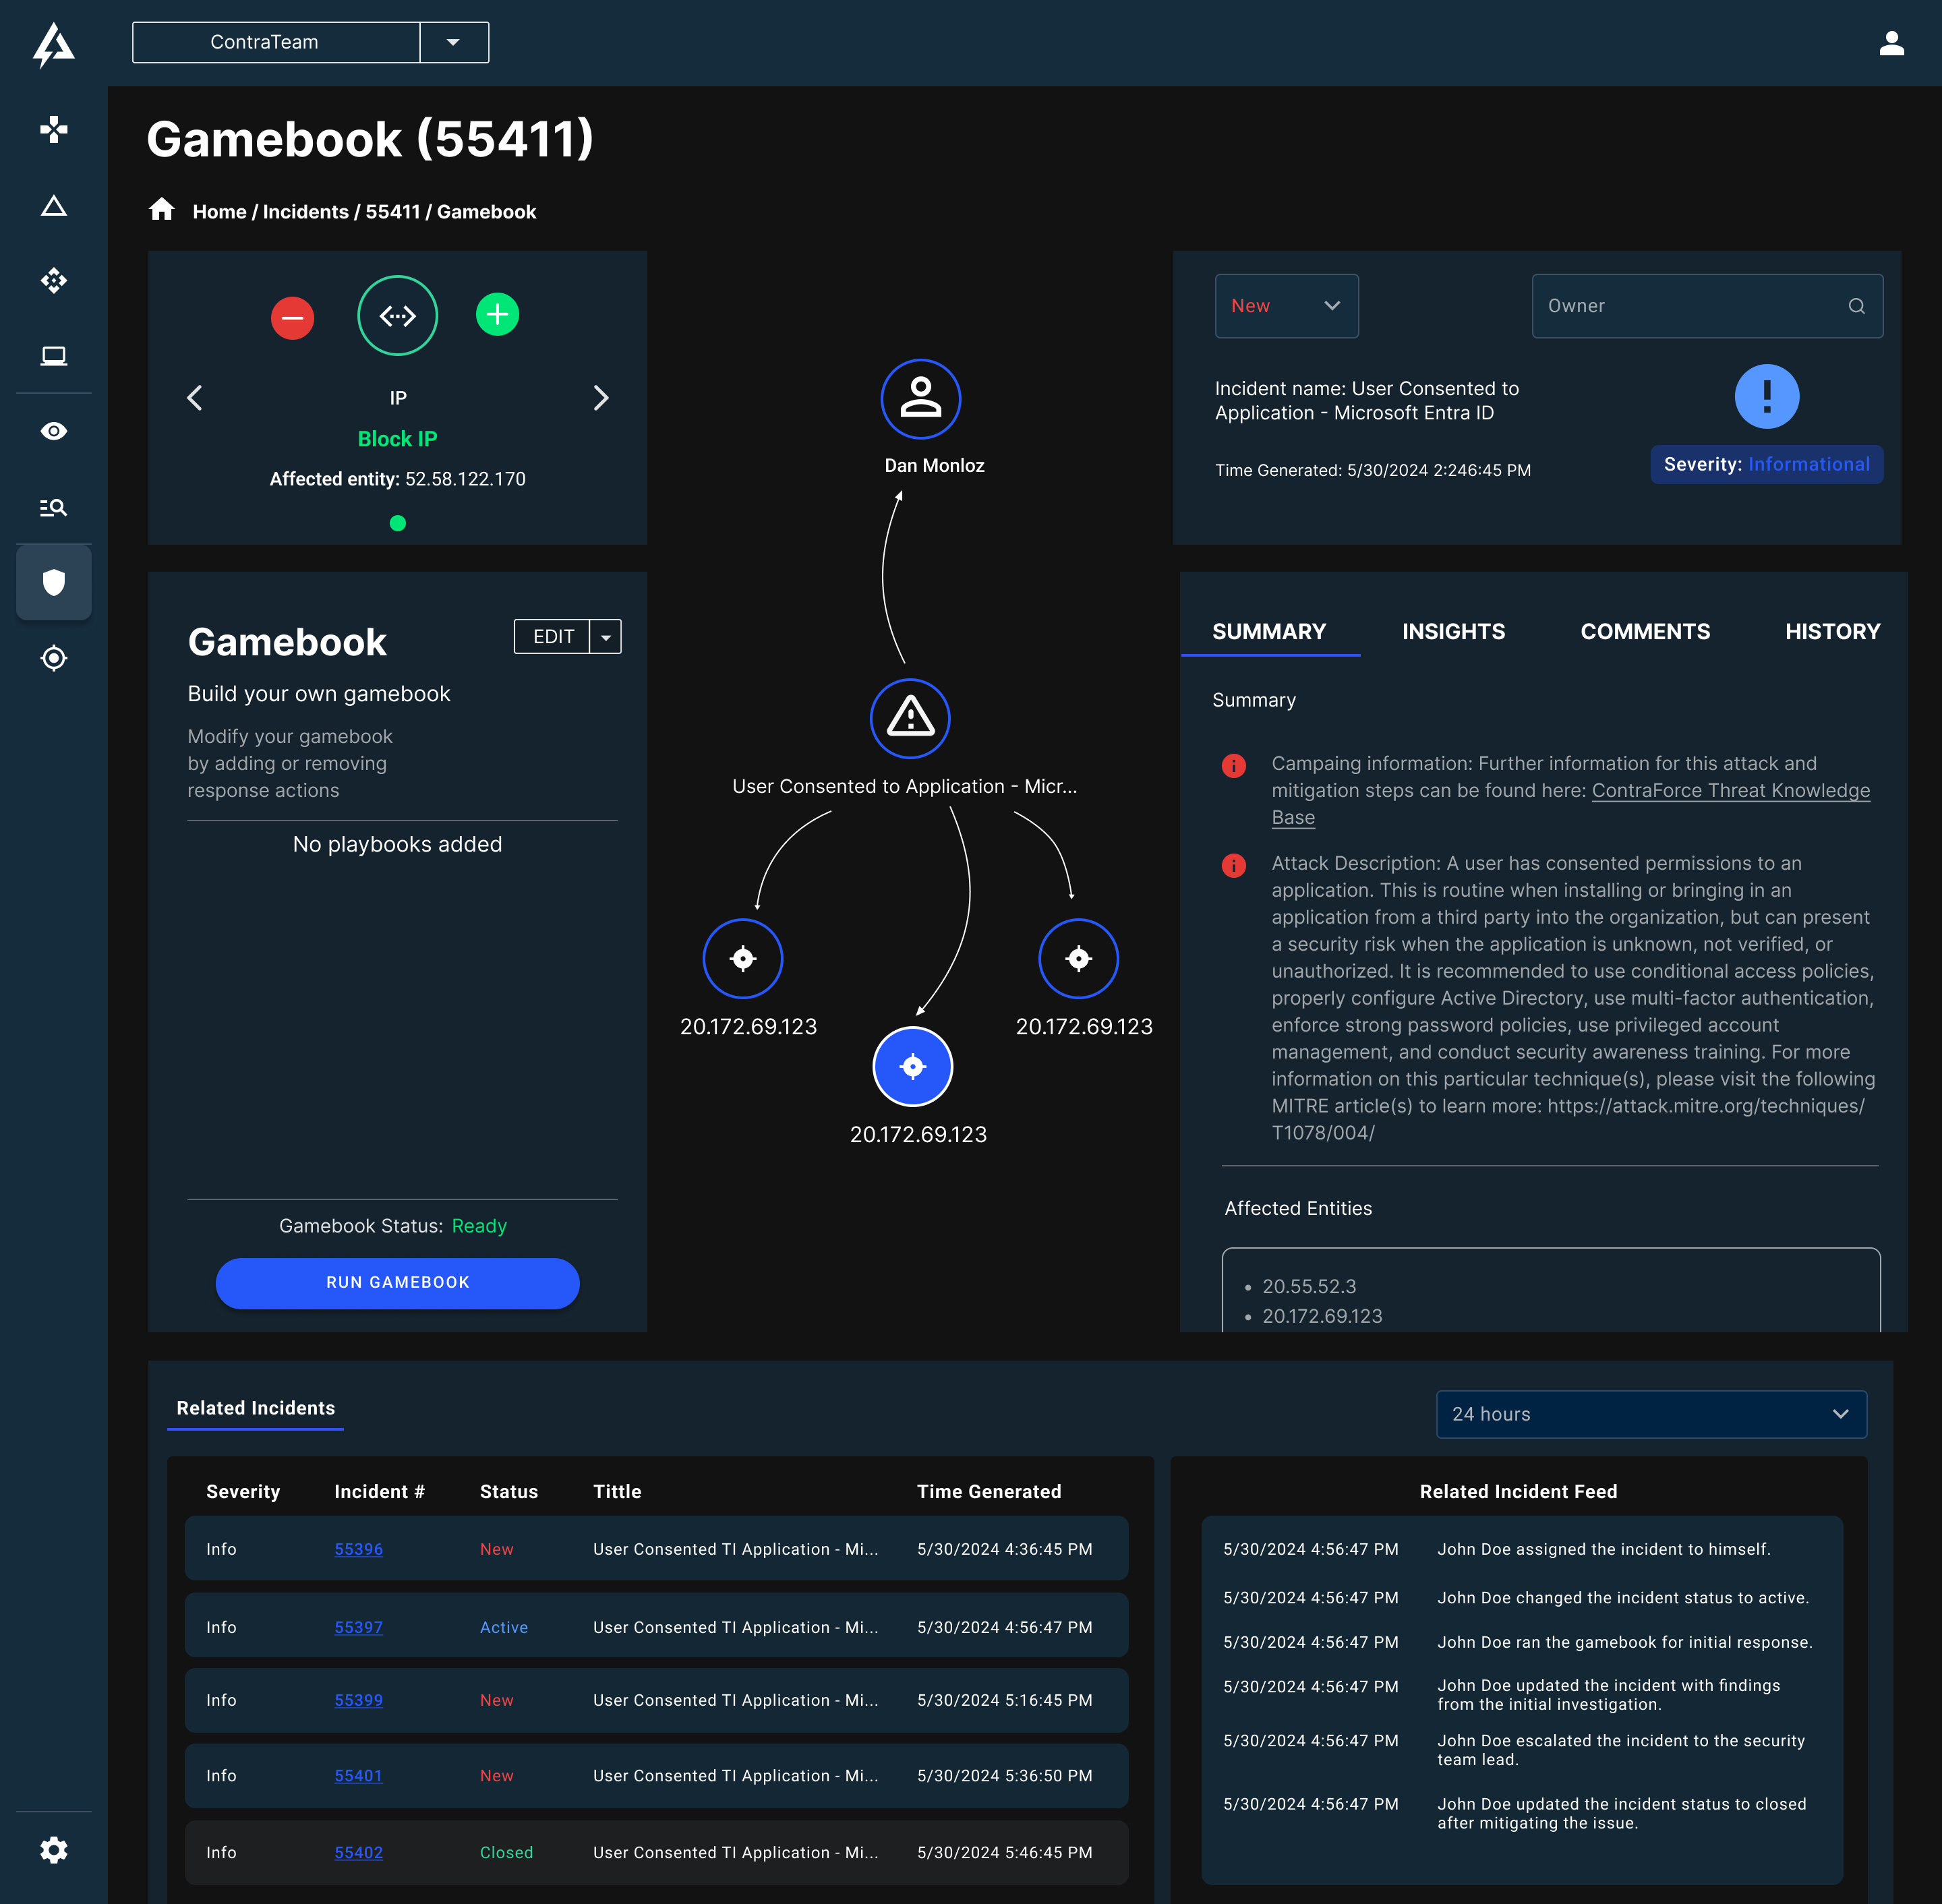The width and height of the screenshot is (1942, 1904).
Task: Select the highlighted blue IP node
Action: (912, 1066)
